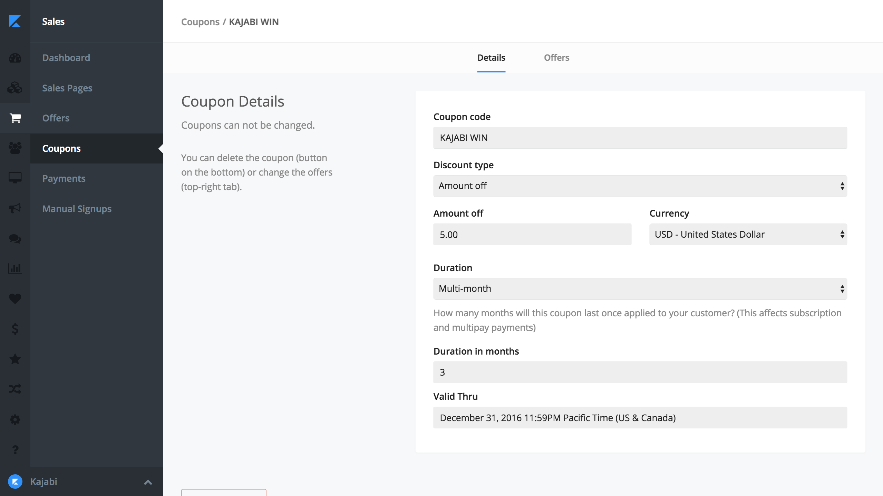This screenshot has height=496, width=883.
Task: Click the heart icon in sidebar
Action: [x=15, y=299]
